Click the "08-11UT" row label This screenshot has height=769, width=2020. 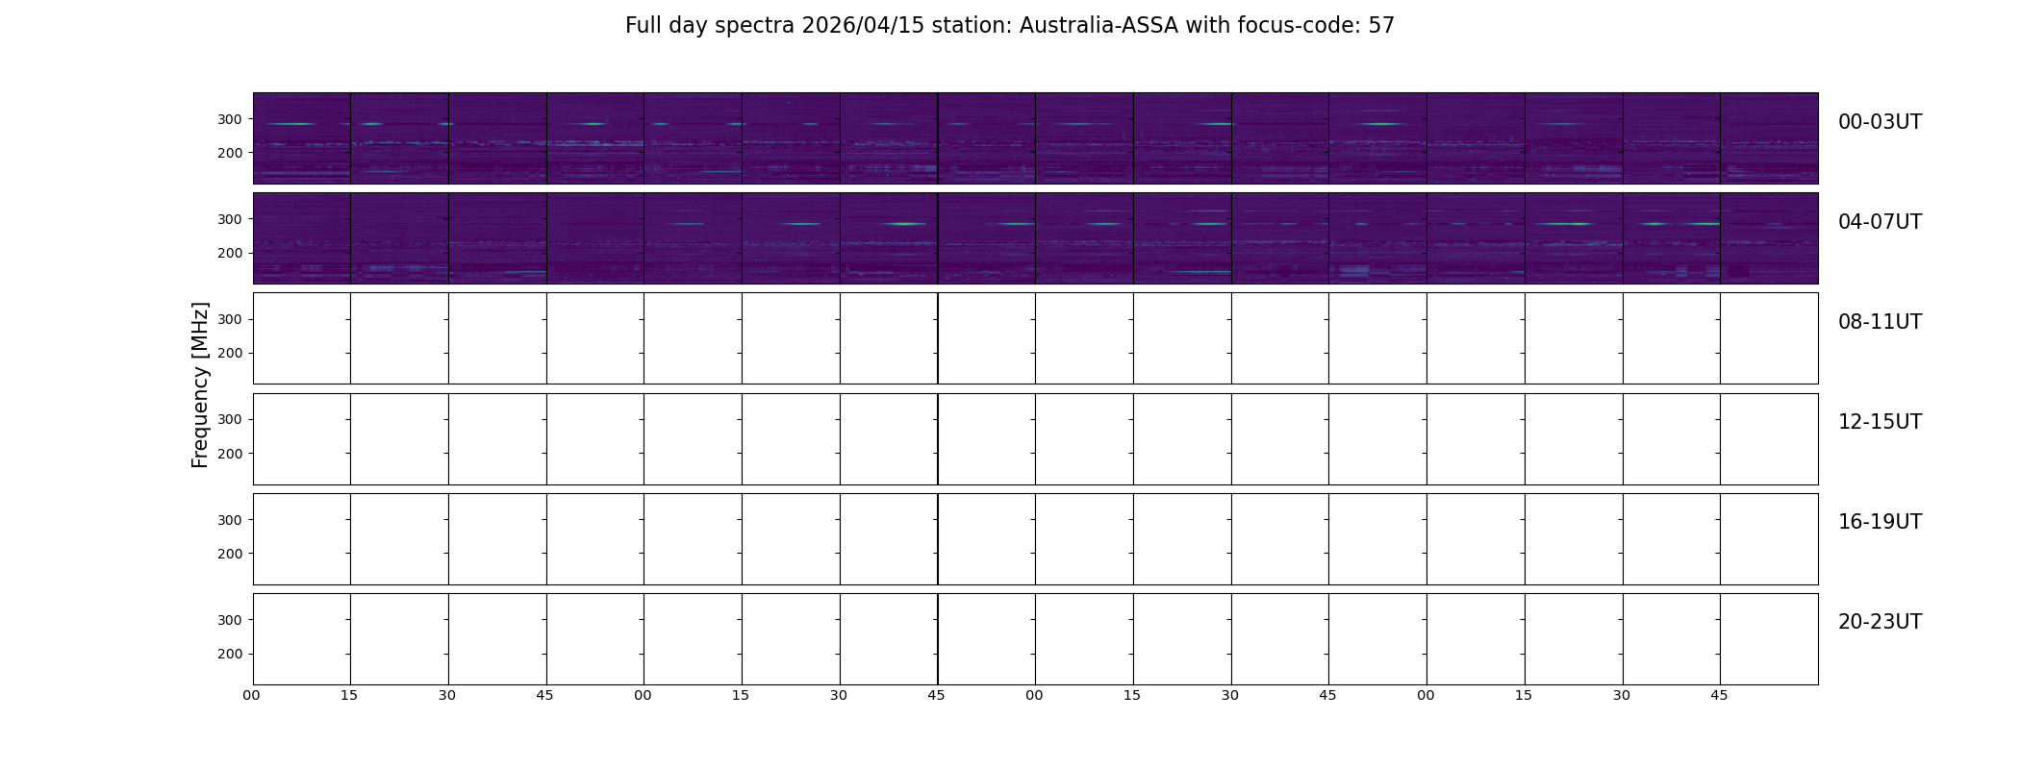coord(1880,322)
